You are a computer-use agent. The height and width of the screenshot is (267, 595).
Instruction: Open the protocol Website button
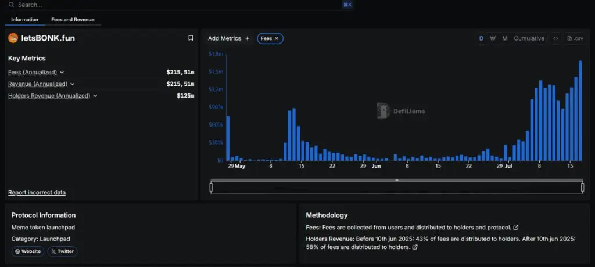(28, 251)
